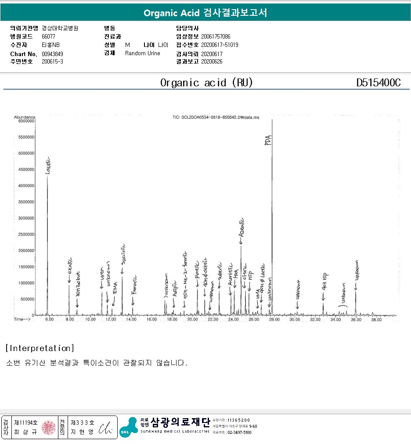Click the TIC data file name caption
The width and height of the screenshot is (411, 444).
pos(216,117)
